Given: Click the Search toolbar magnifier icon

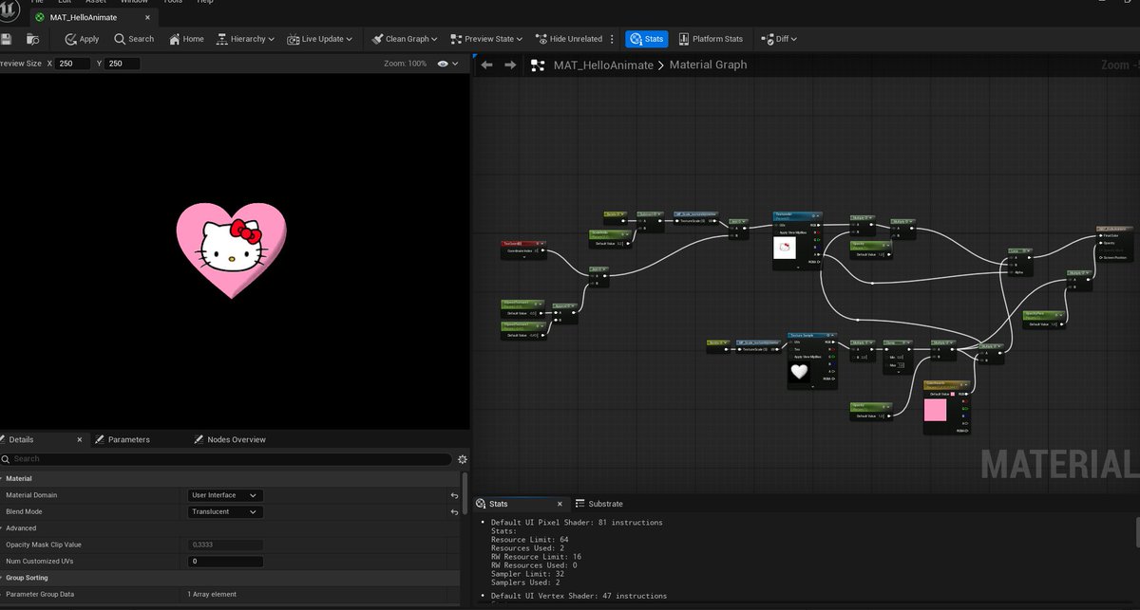Looking at the screenshot, I should click(x=120, y=39).
